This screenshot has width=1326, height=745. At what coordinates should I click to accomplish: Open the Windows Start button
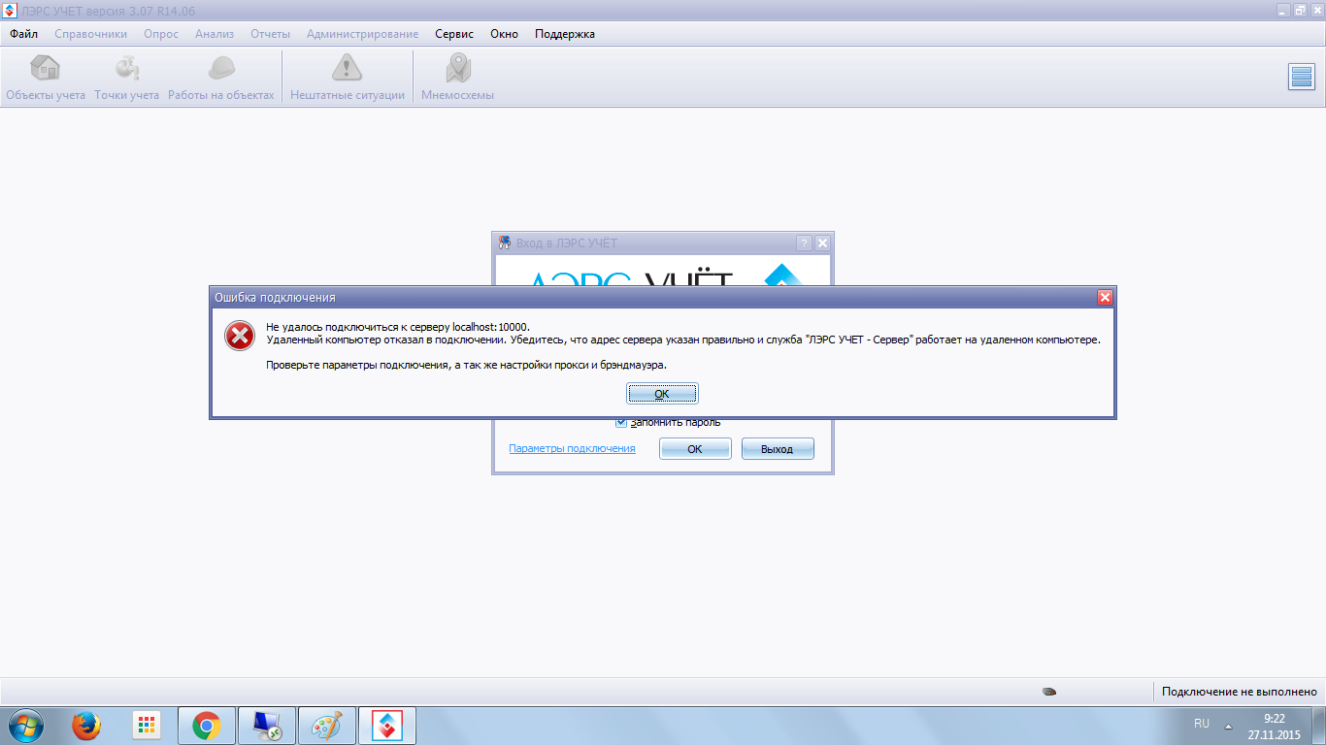pos(26,725)
